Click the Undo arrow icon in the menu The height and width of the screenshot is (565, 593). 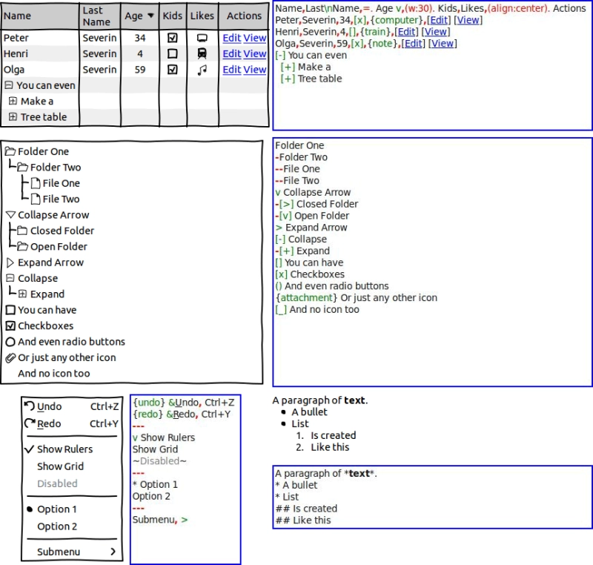30,406
